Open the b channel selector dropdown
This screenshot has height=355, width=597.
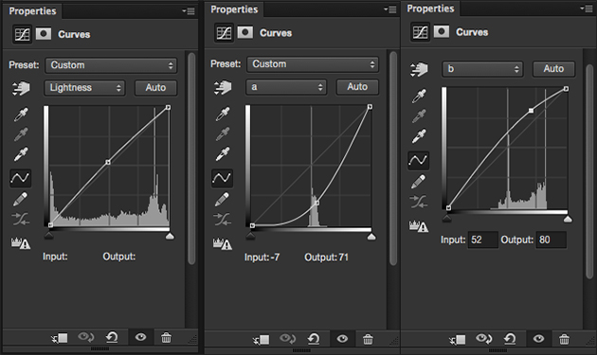pyautogui.click(x=482, y=69)
